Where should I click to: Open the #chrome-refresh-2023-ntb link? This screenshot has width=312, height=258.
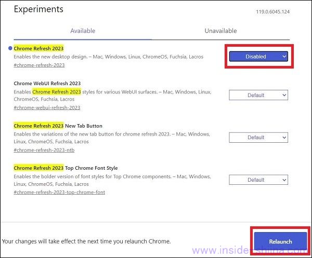coord(44,150)
